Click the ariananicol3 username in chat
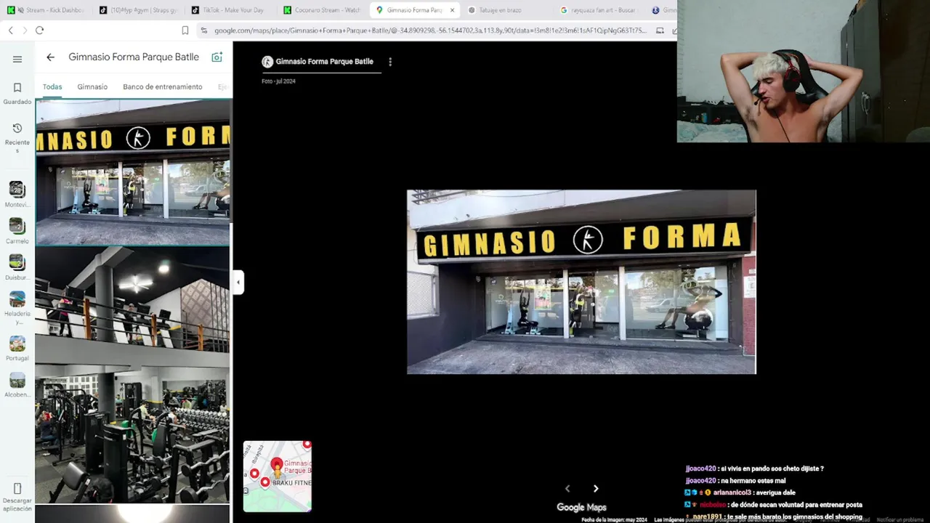The width and height of the screenshot is (930, 523). click(x=732, y=492)
